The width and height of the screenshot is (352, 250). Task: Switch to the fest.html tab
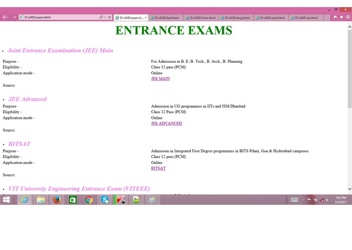166,18
